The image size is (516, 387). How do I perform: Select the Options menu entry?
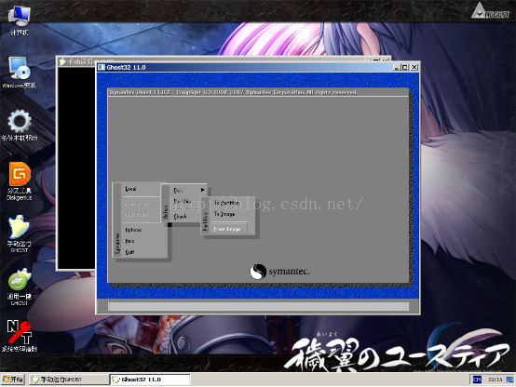click(133, 230)
